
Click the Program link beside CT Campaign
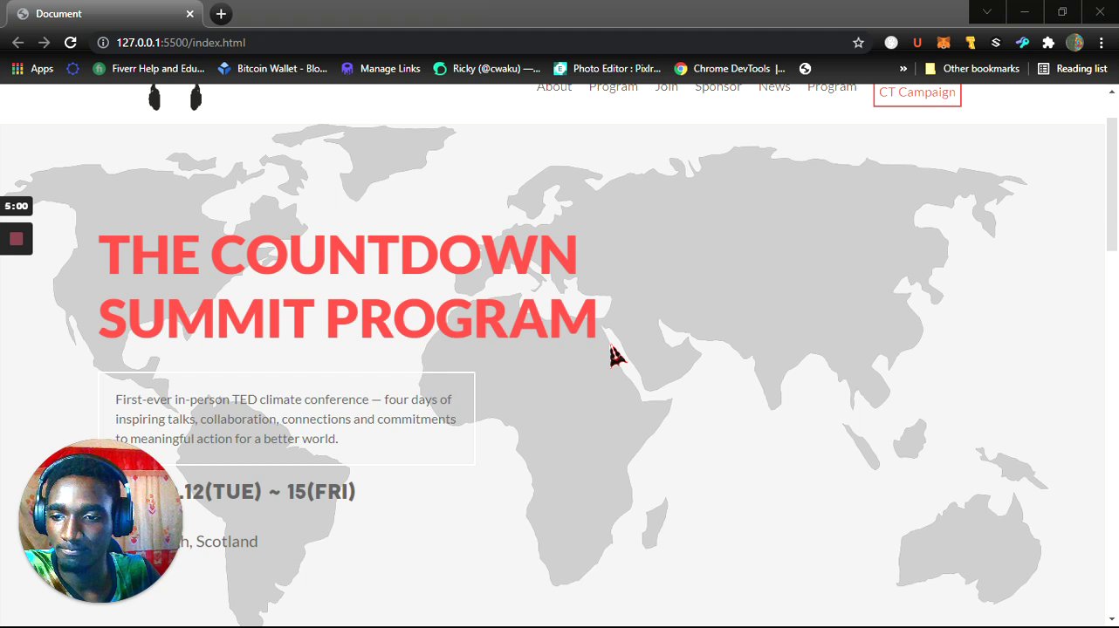(x=832, y=88)
